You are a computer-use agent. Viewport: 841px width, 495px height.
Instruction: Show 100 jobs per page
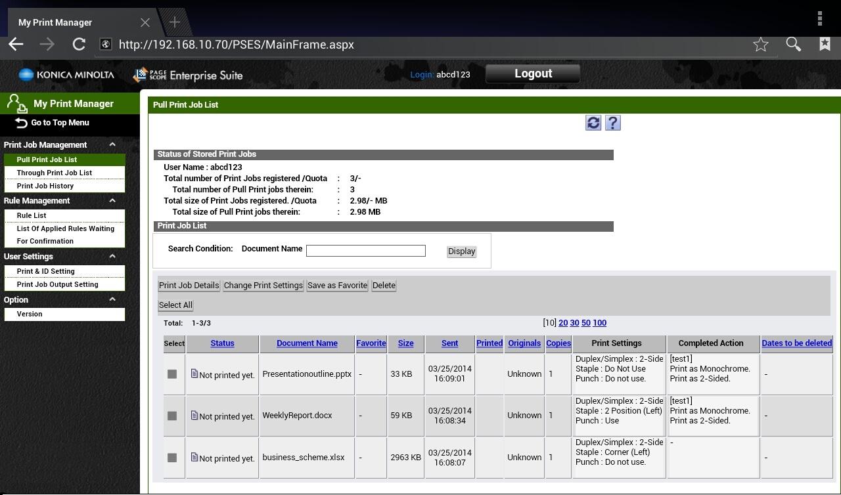pos(599,323)
